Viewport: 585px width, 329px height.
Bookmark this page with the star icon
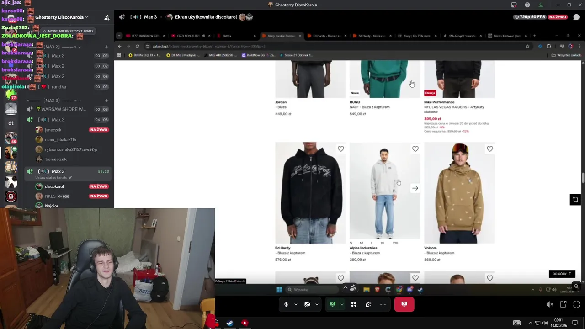pyautogui.click(x=527, y=46)
